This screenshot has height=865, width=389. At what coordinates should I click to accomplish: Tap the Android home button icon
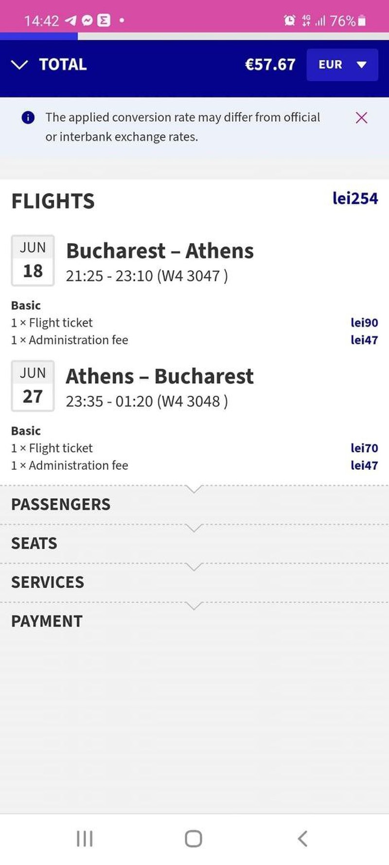coord(194,839)
